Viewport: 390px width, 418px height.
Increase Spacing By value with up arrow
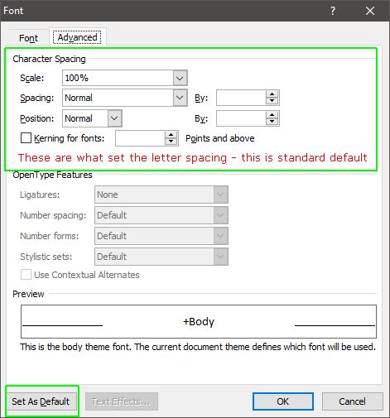coord(272,94)
